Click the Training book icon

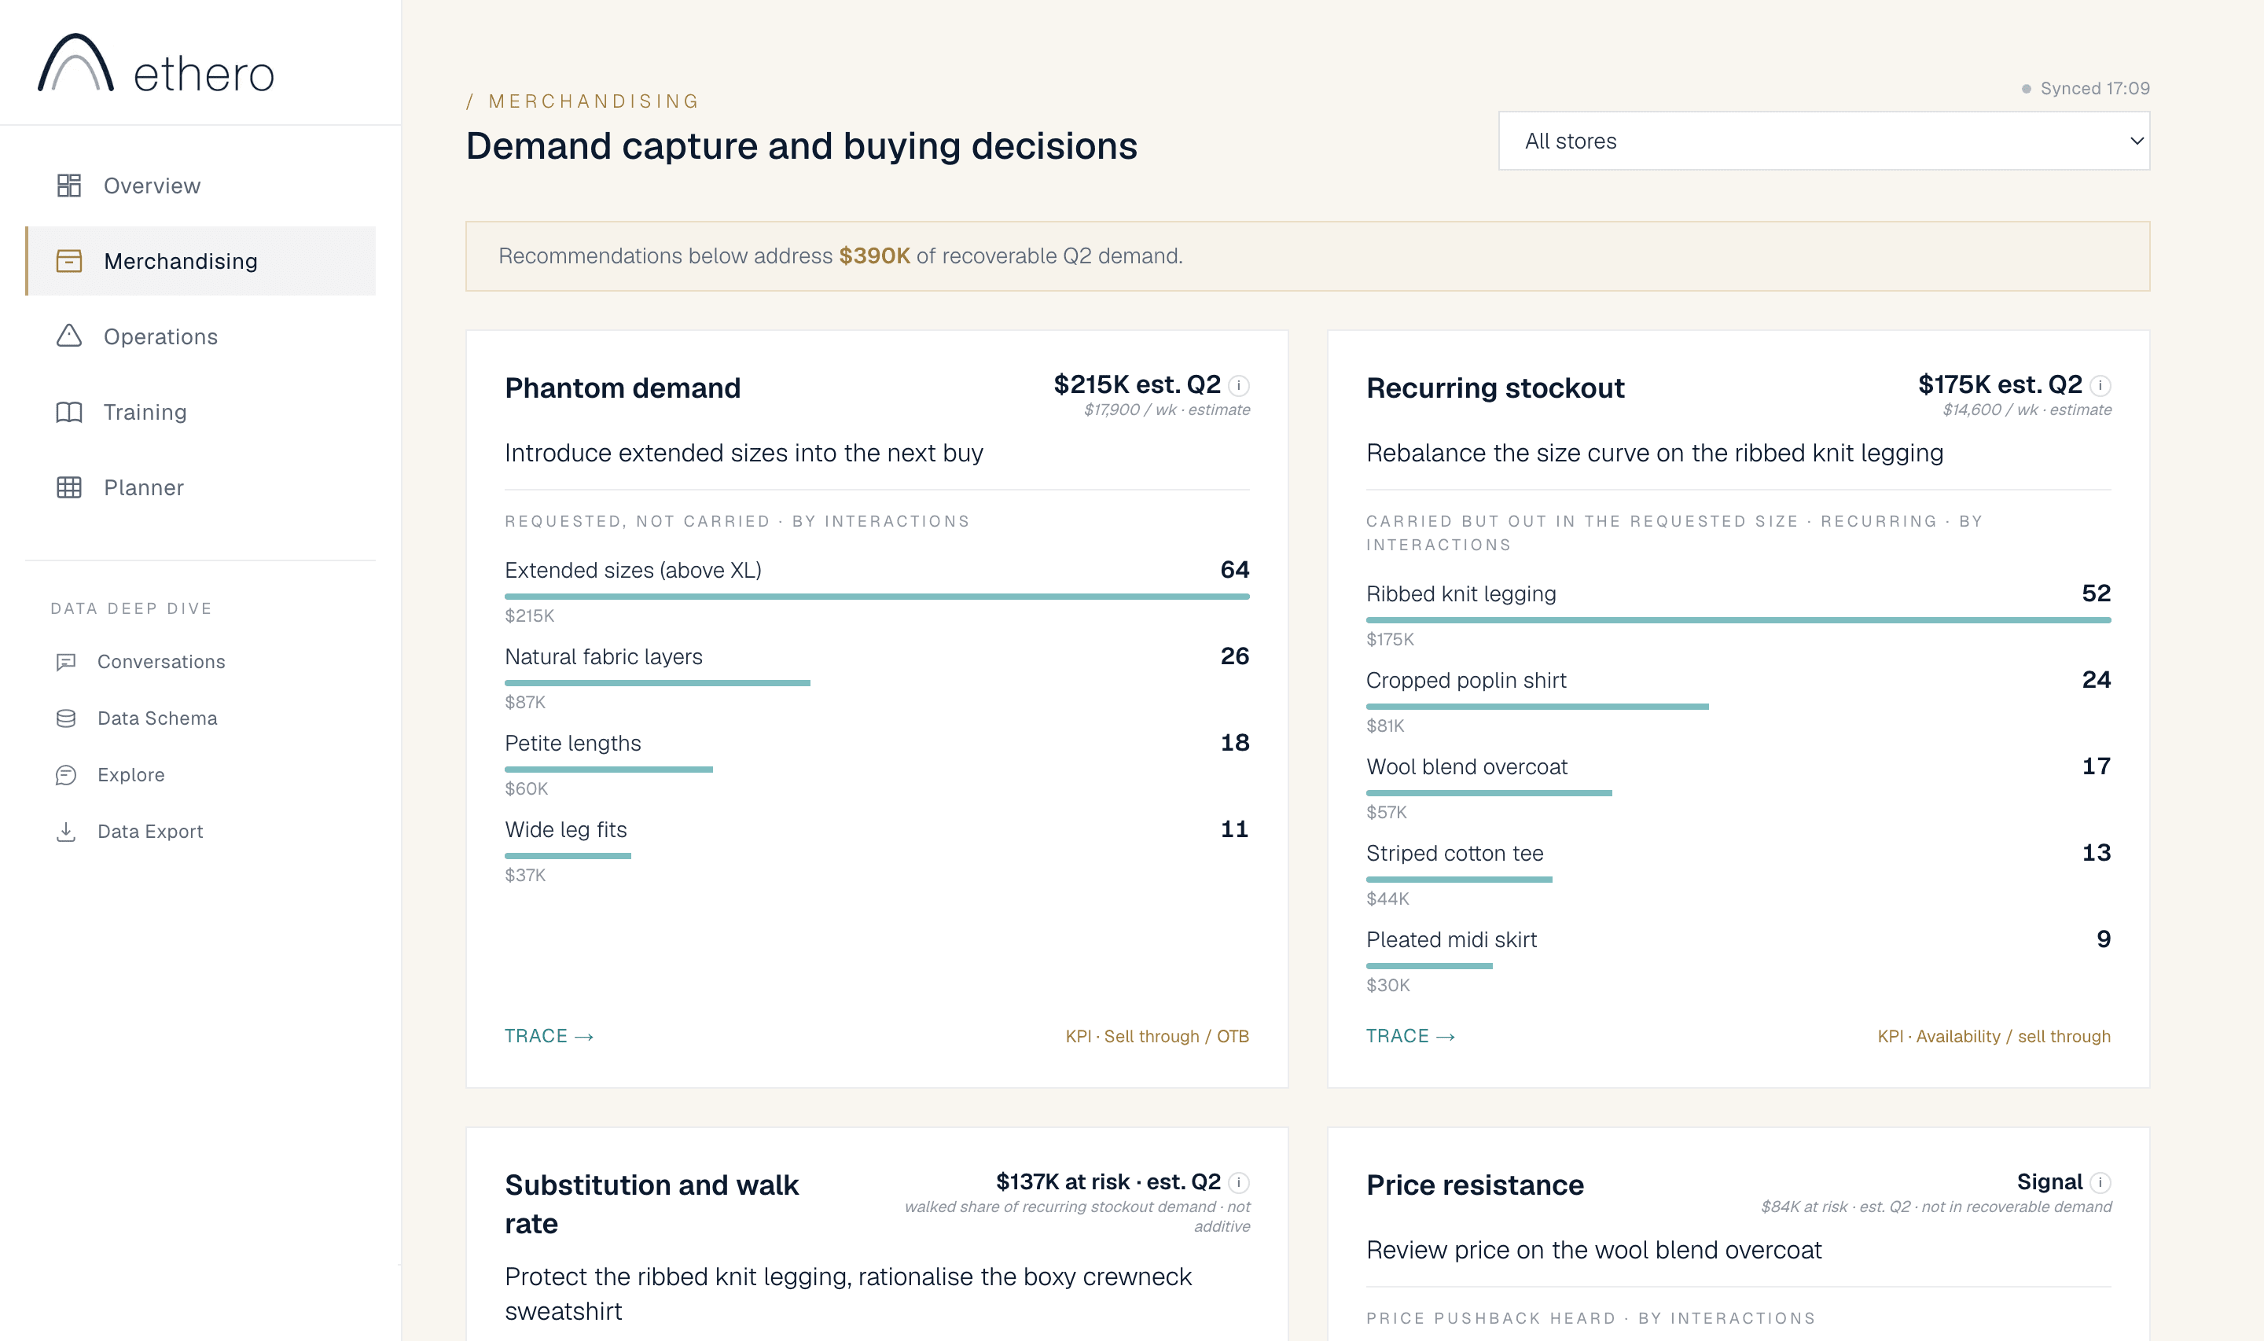click(x=68, y=412)
